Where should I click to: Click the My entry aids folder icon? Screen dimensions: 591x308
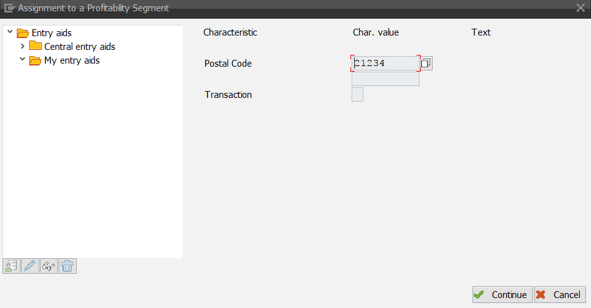pos(36,60)
